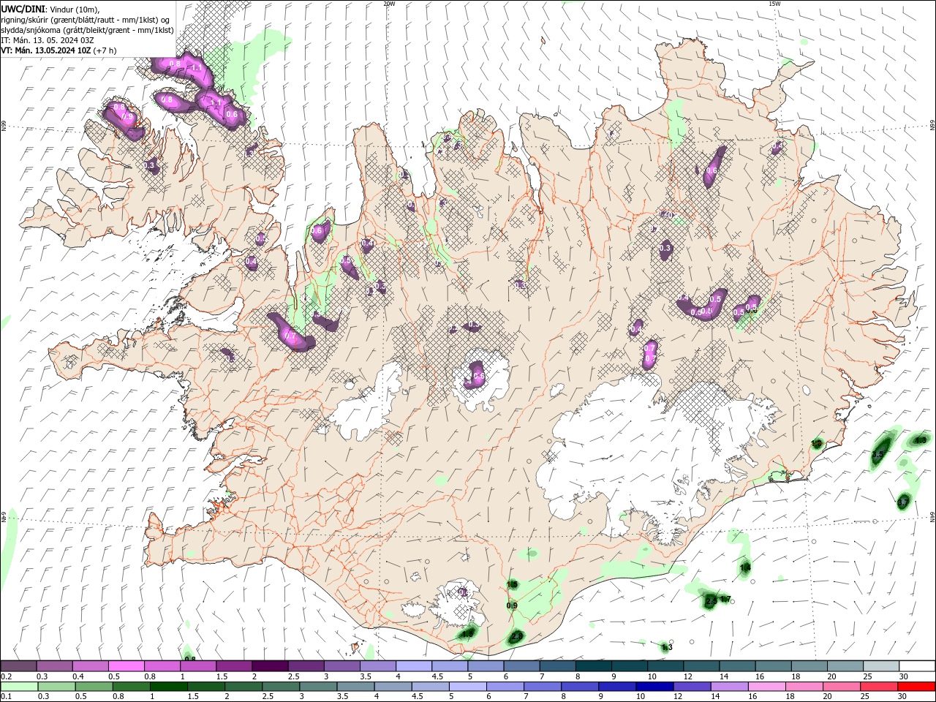Click the '15W' longitude label at top
Viewport: 936px width, 702px height.
pos(774,4)
